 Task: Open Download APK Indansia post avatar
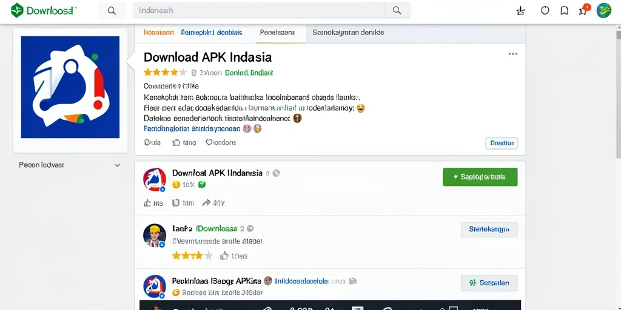pyautogui.click(x=155, y=179)
